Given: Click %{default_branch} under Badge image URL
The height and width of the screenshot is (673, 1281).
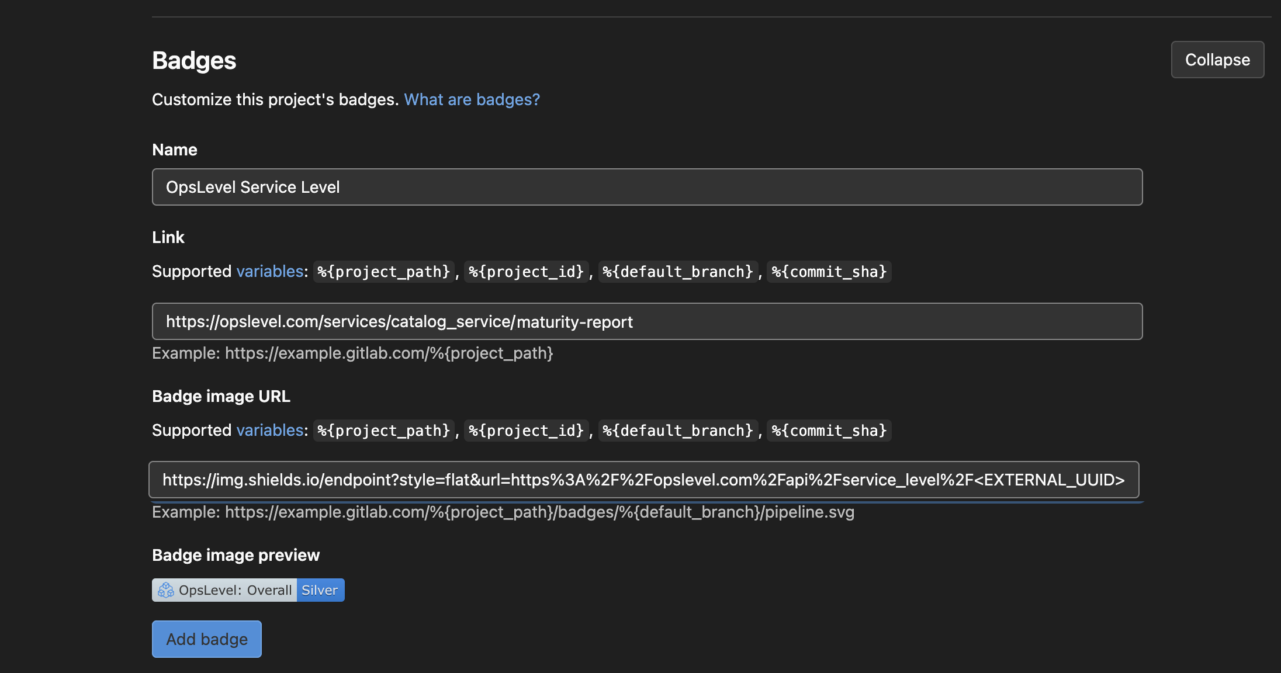Looking at the screenshot, I should [x=678, y=431].
